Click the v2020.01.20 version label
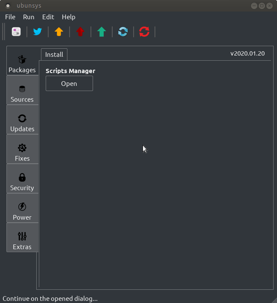Screen dimensions: 277x303 (x=248, y=53)
